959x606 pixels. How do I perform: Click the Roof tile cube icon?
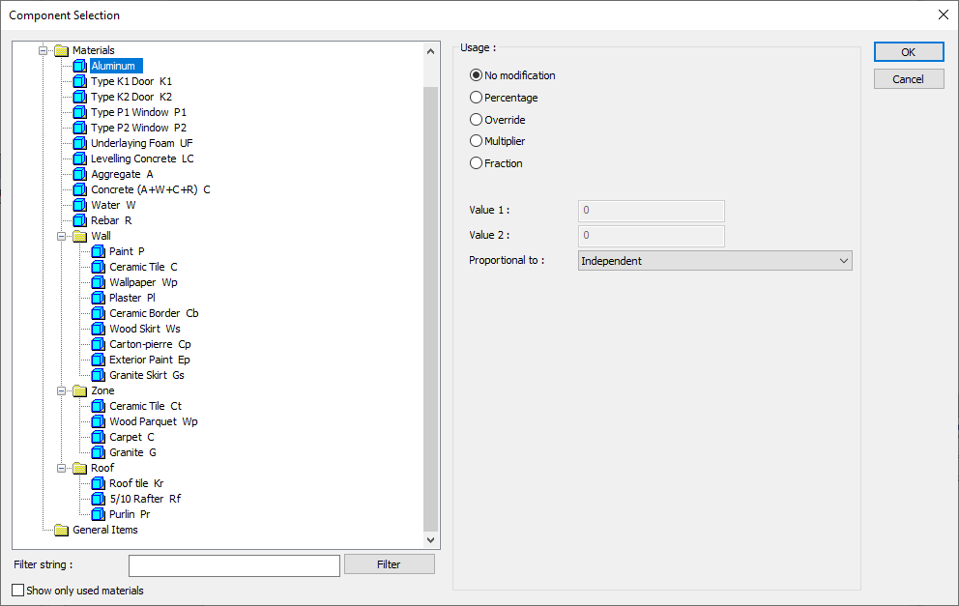[98, 483]
